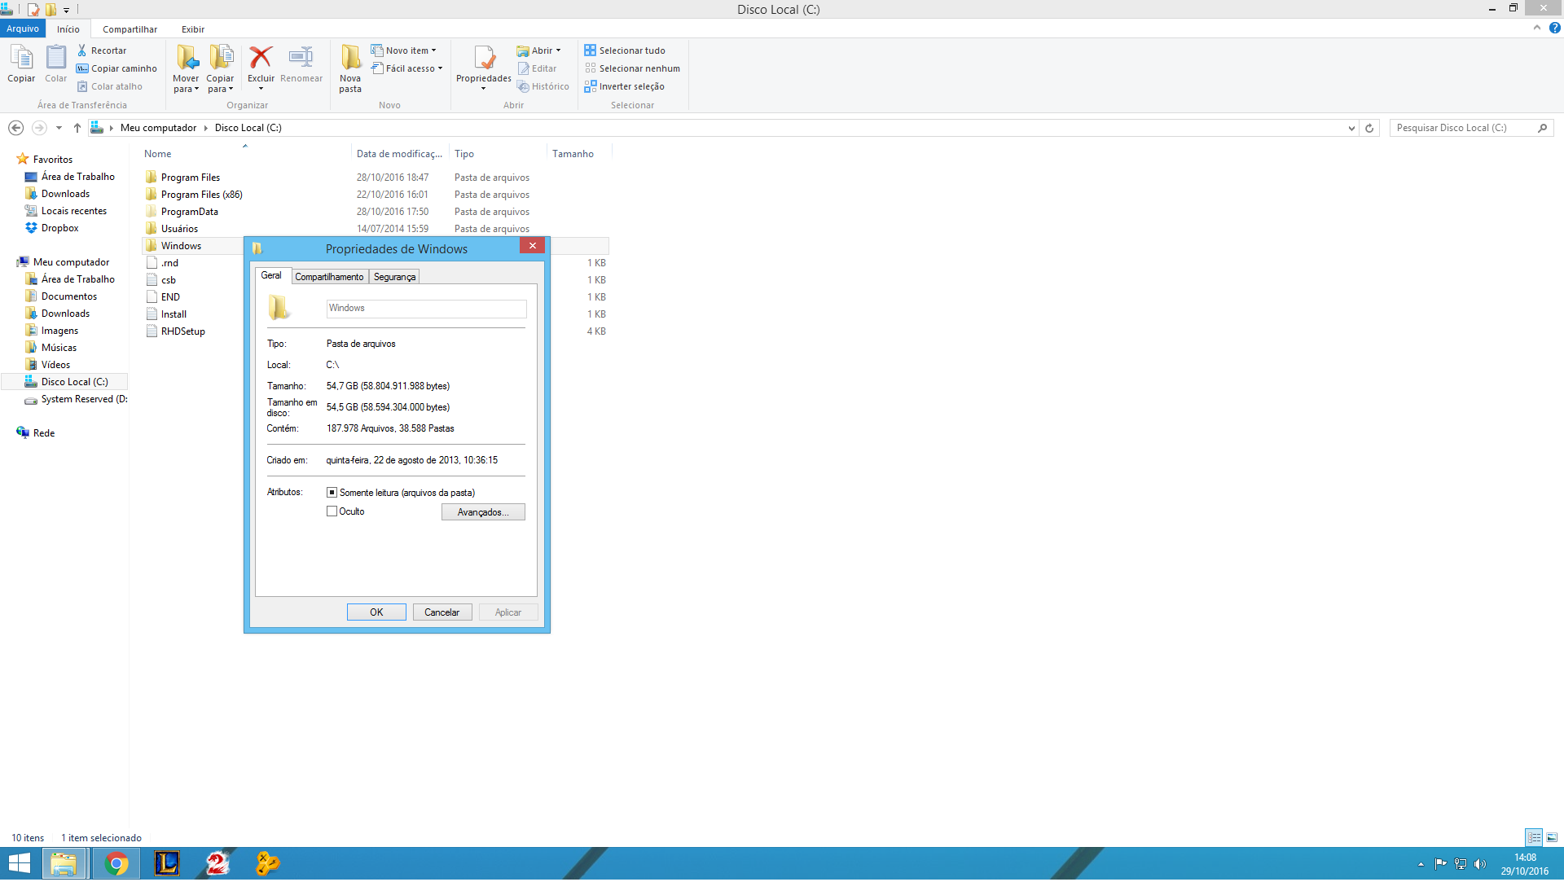Click the Histórico ribbon button

(x=543, y=86)
